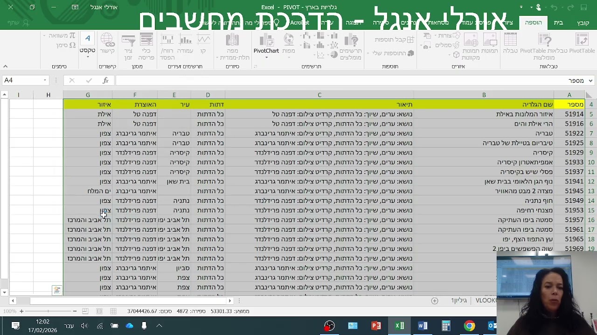597x335 pixels.
Task: Open Recommended Charts (תרשימים מומלצים)
Action: [351, 47]
